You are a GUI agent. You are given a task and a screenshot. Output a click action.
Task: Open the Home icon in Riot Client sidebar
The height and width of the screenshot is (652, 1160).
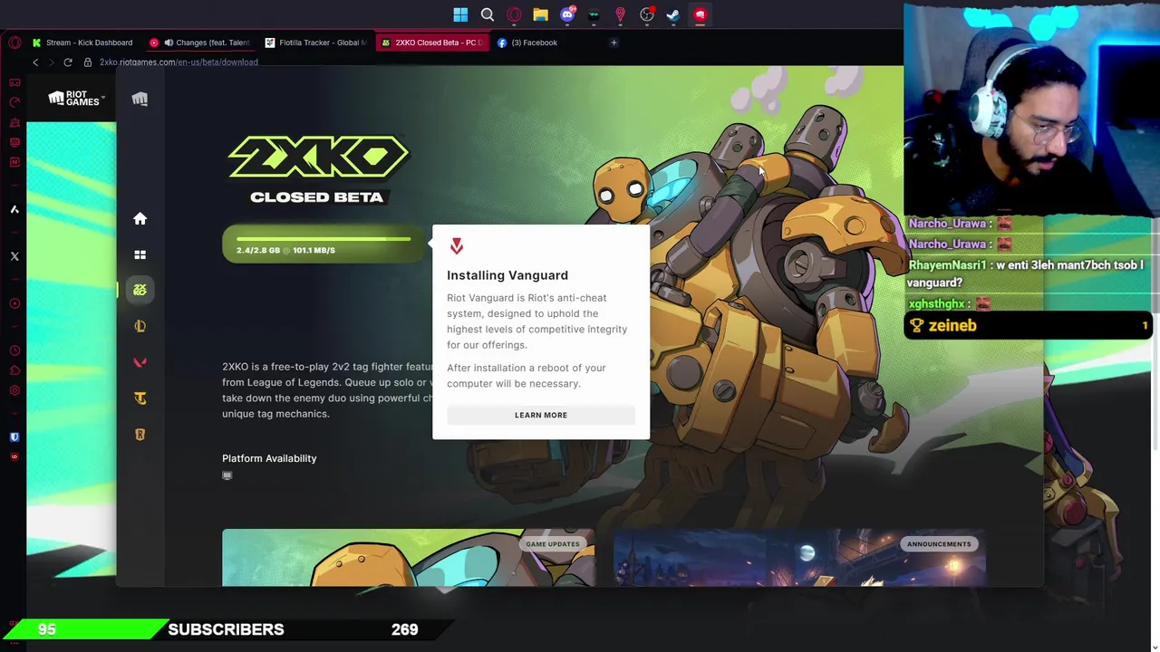pyautogui.click(x=140, y=218)
